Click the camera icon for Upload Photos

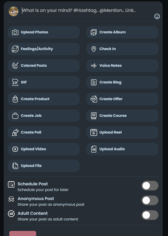15,32
